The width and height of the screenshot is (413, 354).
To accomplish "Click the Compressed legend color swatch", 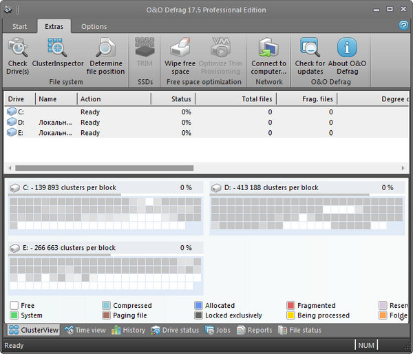I will [x=106, y=306].
